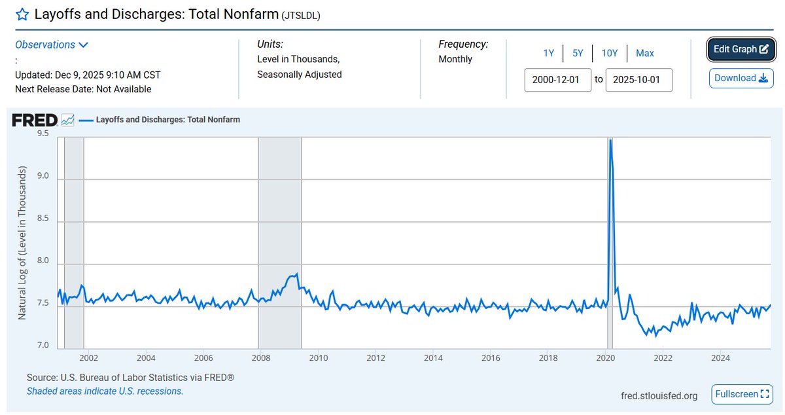Click the favorite star icon beside the title

click(22, 14)
